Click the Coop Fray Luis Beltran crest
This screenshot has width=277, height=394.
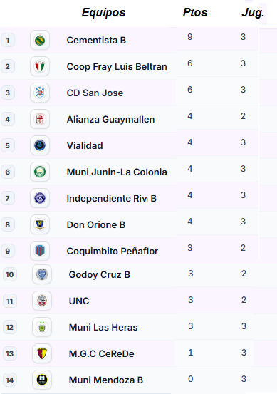coord(40,66)
